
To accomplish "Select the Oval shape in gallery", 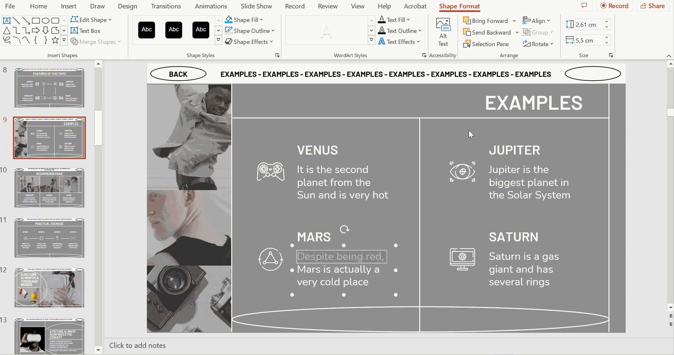I will [x=46, y=21].
